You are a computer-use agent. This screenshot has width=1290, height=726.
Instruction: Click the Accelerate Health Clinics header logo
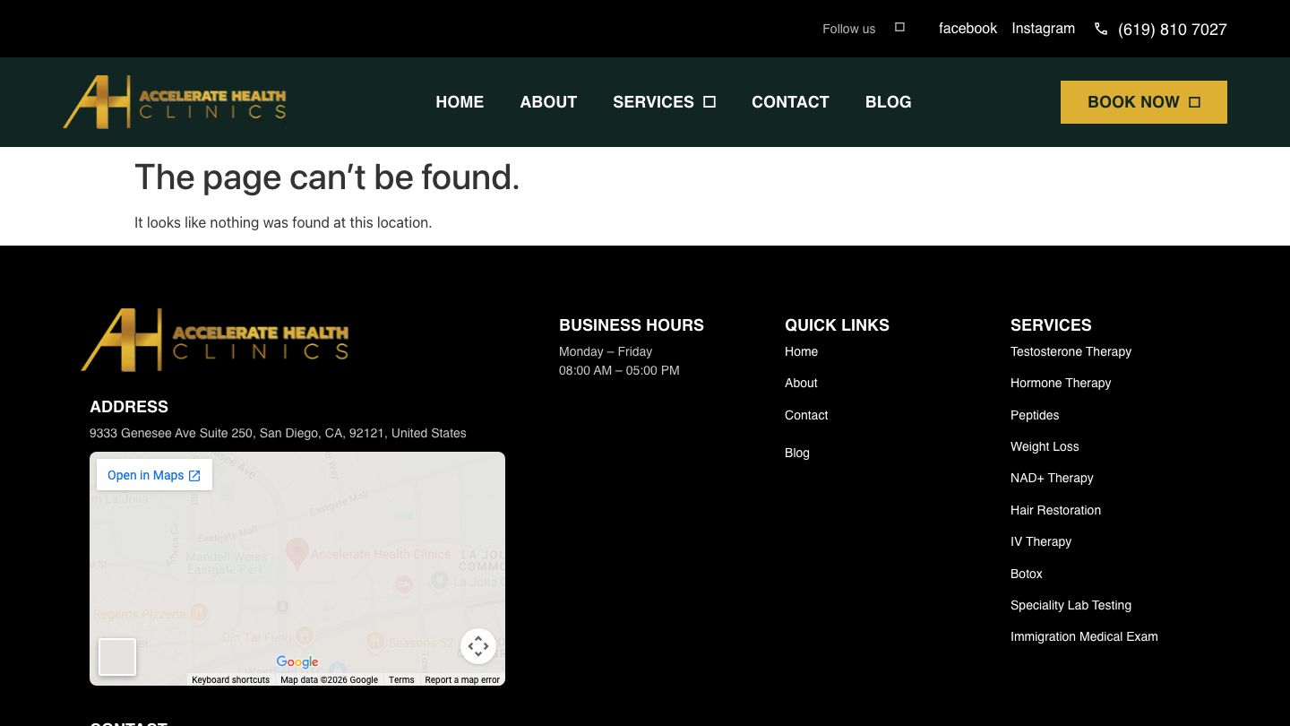click(x=175, y=102)
